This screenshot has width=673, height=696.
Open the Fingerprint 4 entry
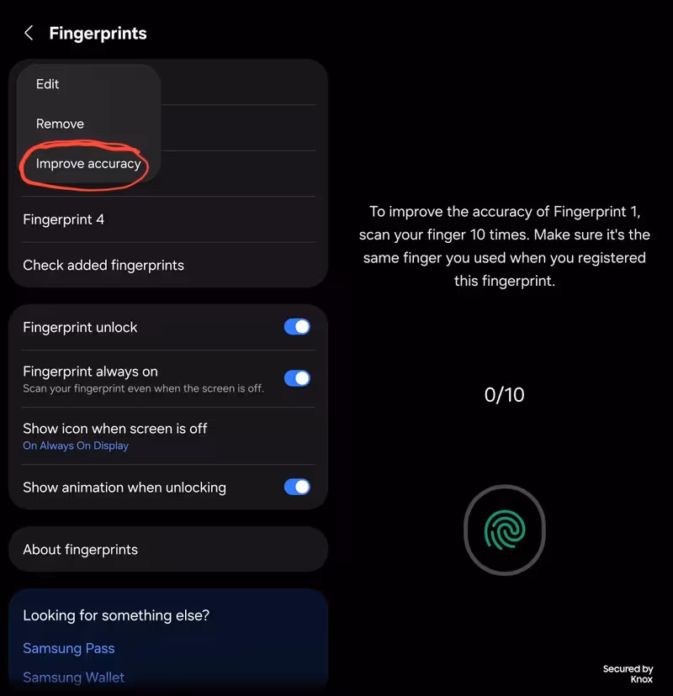point(168,219)
